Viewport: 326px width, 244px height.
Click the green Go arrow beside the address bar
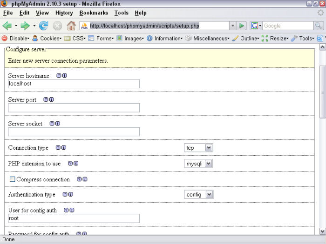pos(241,26)
